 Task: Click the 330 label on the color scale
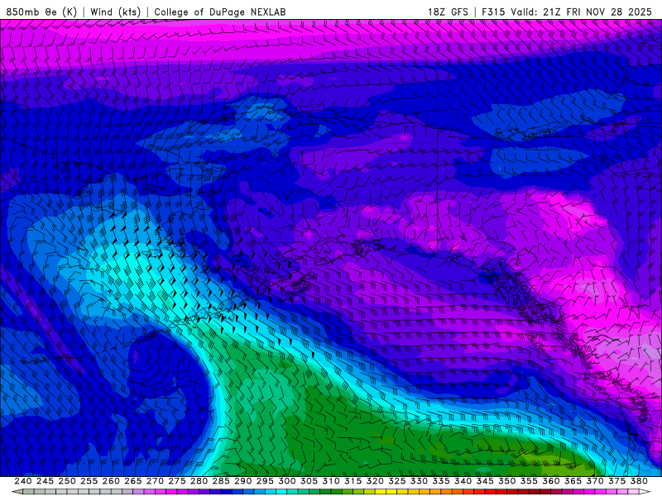point(419,481)
